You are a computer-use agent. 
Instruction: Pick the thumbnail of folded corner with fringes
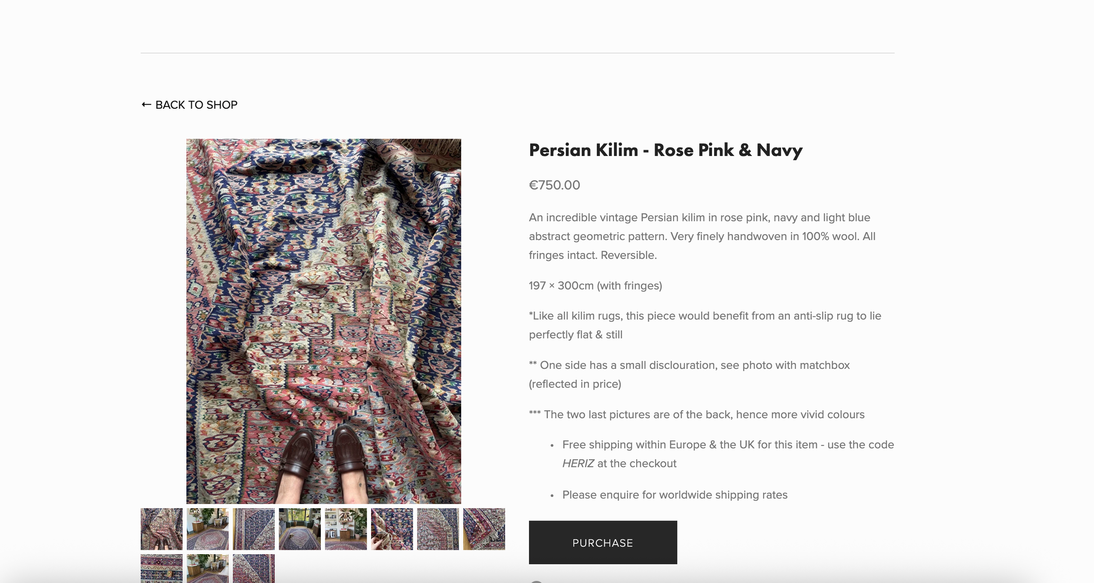(484, 529)
